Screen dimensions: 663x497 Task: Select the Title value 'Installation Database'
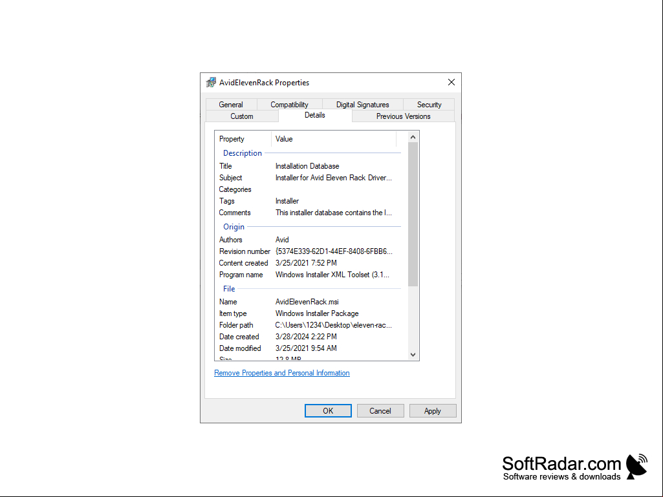pyautogui.click(x=307, y=166)
